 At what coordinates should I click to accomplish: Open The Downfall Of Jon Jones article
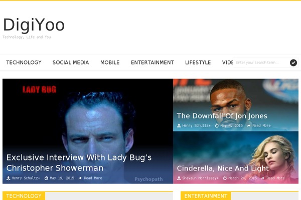tap(222, 116)
